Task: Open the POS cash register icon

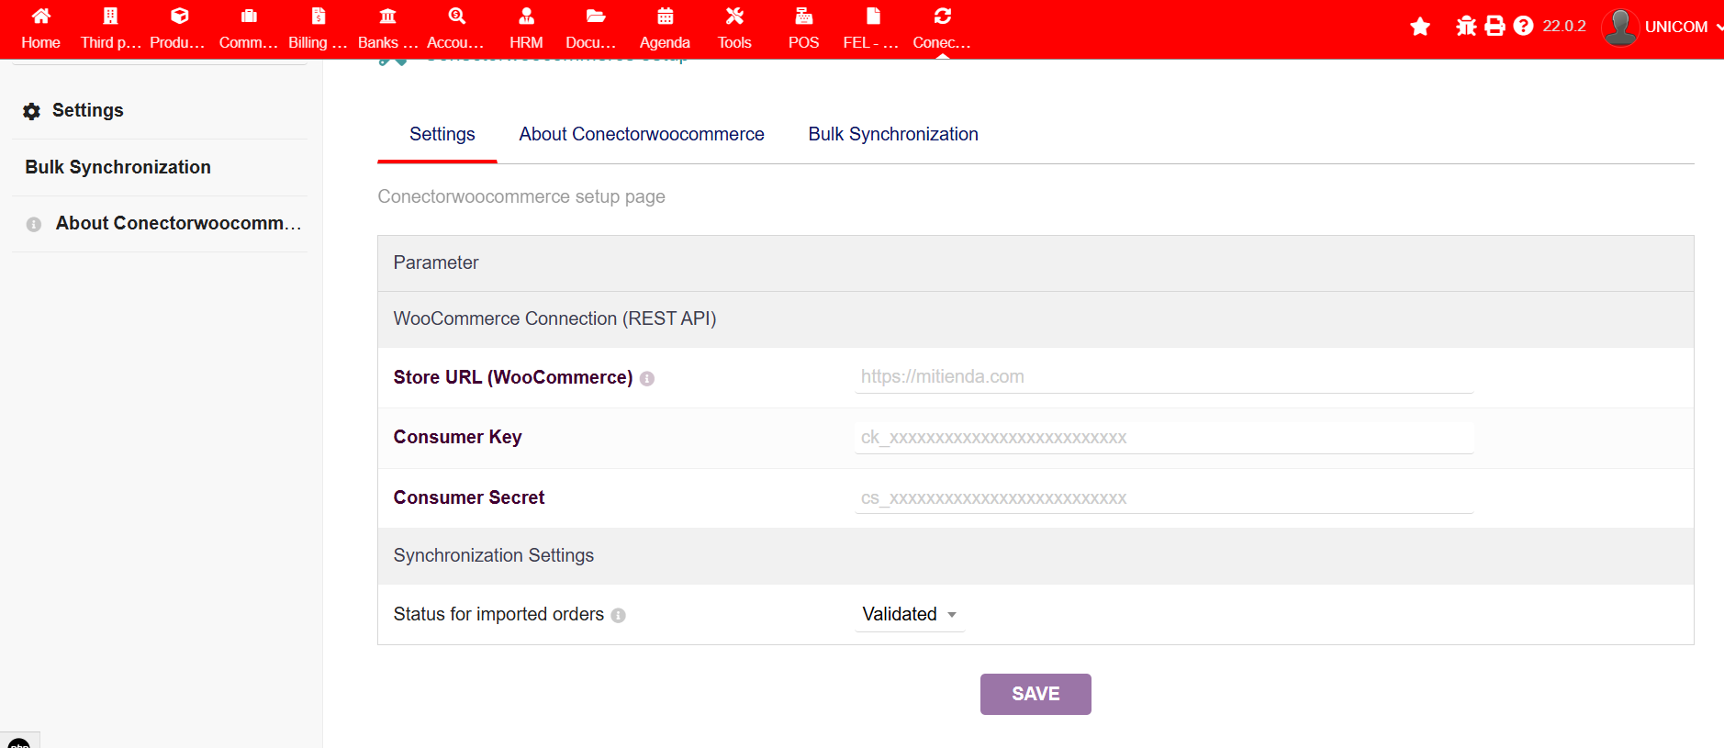Action: 803,17
